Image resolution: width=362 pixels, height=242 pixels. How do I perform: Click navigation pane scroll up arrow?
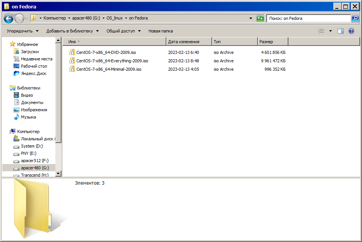tap(58, 40)
